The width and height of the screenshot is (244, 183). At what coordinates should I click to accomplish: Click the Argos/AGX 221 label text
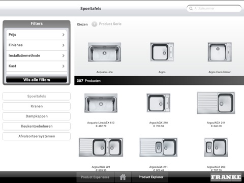101,167
